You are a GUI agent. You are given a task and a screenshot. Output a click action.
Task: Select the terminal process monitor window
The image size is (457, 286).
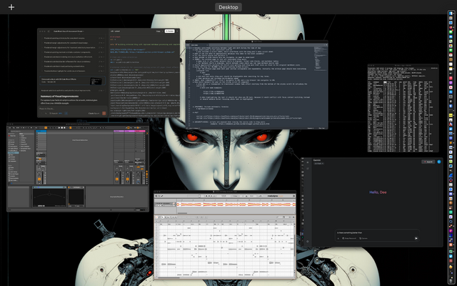(401, 107)
